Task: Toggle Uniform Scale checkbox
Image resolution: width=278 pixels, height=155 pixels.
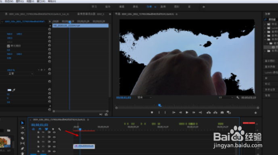Action: [8, 46]
